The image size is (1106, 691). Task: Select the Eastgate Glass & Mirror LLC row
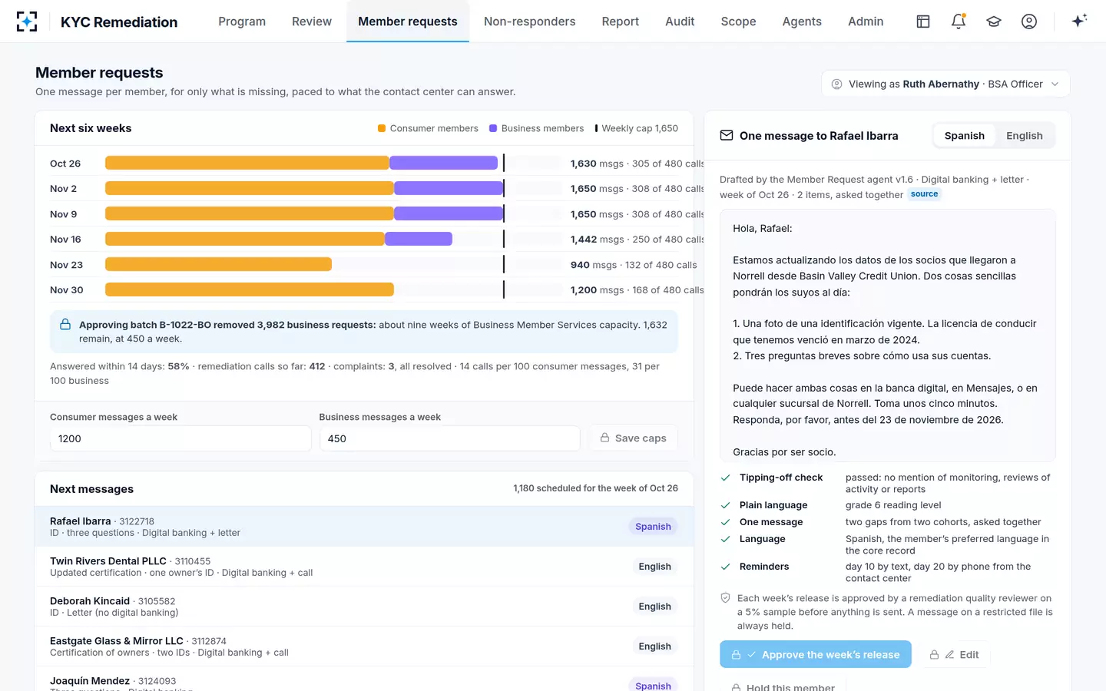click(364, 646)
